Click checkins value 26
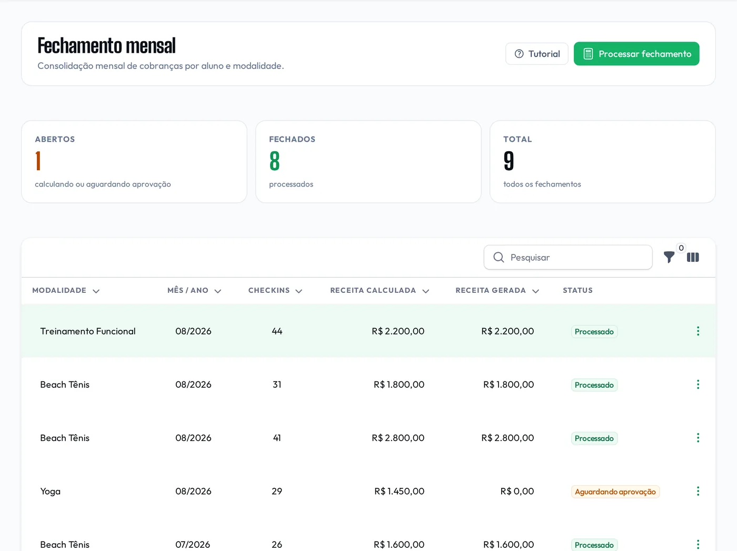This screenshot has height=551, width=737. pyautogui.click(x=277, y=544)
